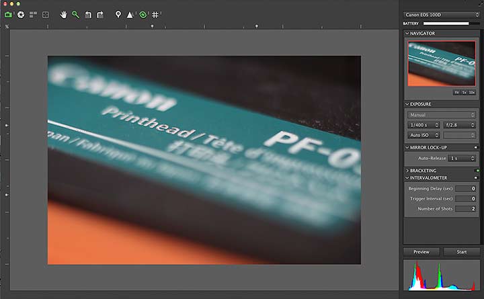Collapse the Navigator panel
Image resolution: width=484 pixels, height=299 pixels.
(x=407, y=34)
